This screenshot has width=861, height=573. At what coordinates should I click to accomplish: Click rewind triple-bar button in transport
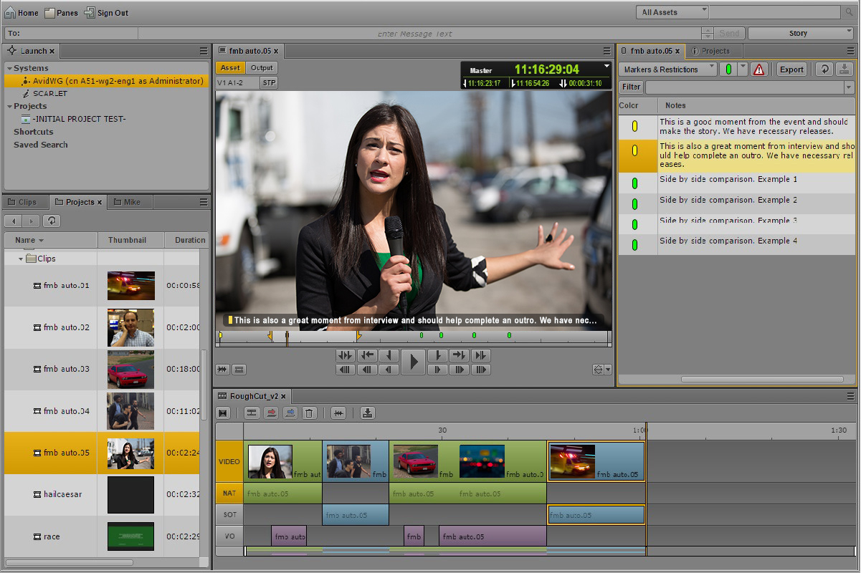click(x=346, y=370)
